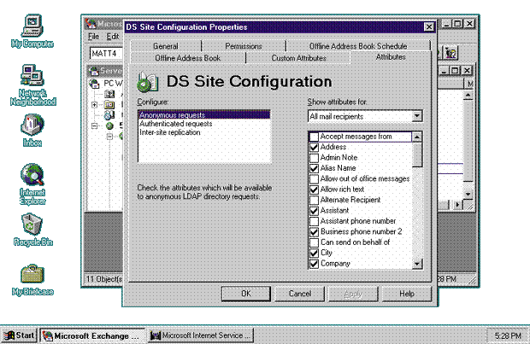The image size is (530, 344).
Task: Toggle Accept messages from checkbox
Action: pos(314,137)
